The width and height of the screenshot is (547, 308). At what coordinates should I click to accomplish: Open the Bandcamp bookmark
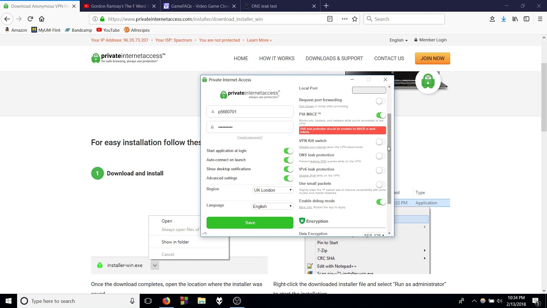coord(78,30)
